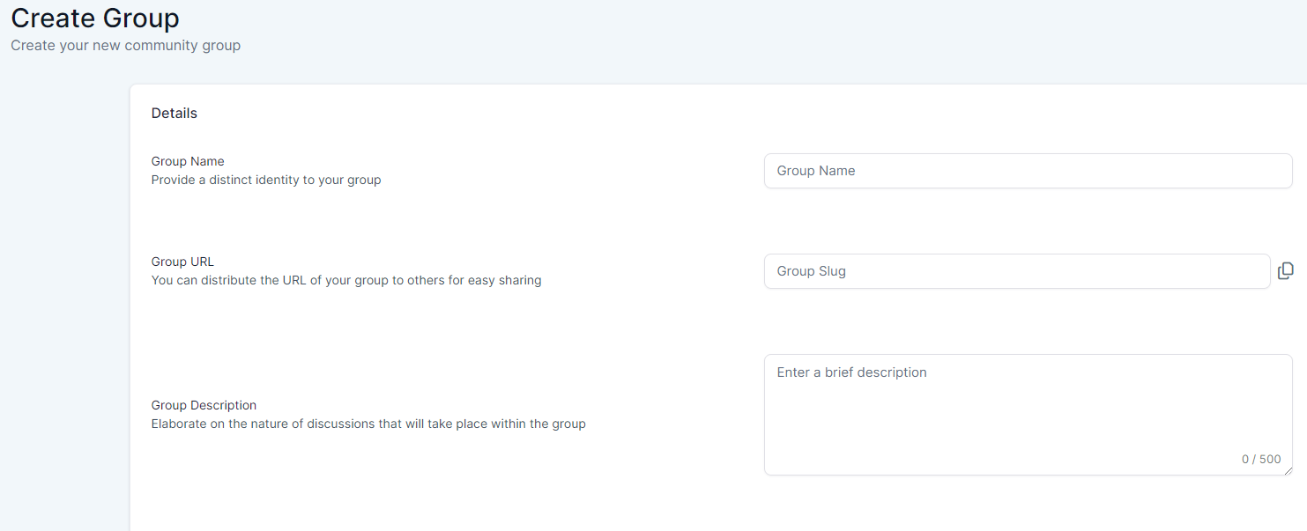The image size is (1307, 531).
Task: Click the Group URL field label
Action: [x=182, y=262]
